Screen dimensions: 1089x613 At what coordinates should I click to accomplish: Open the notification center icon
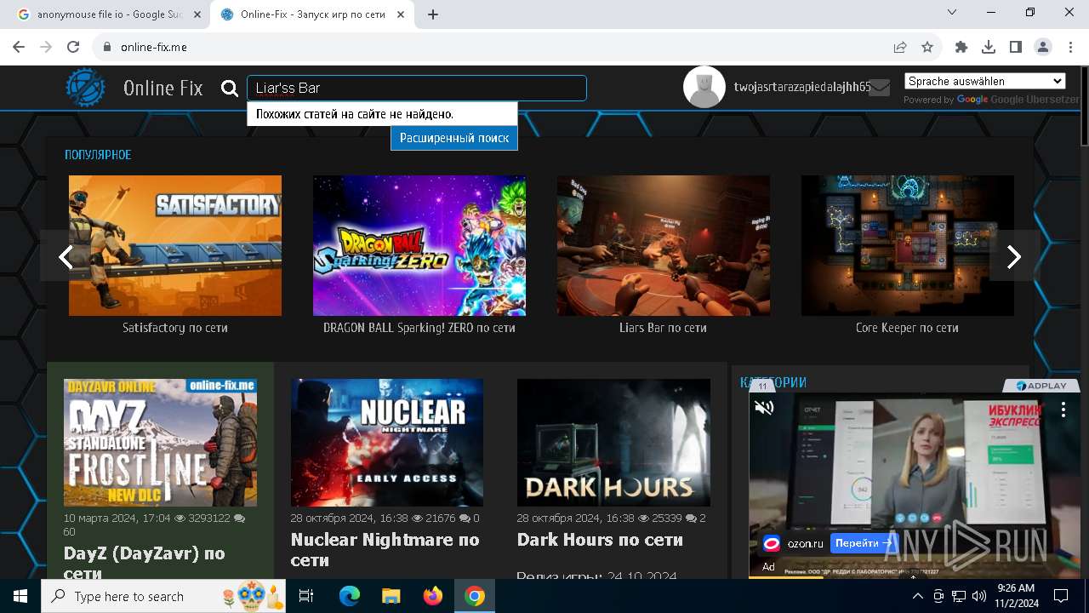coord(1061,596)
